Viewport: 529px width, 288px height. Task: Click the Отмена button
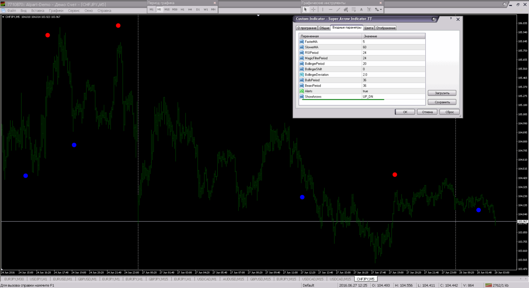coord(427,112)
